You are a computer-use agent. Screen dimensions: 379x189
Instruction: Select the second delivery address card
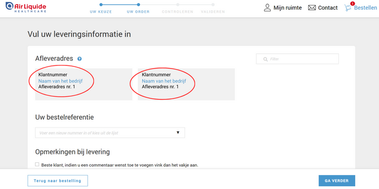point(186,84)
